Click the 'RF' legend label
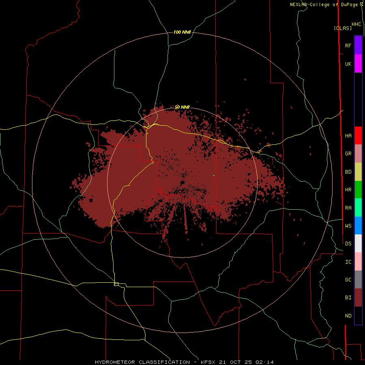Viewport: 365px width, 365px height. (x=348, y=46)
